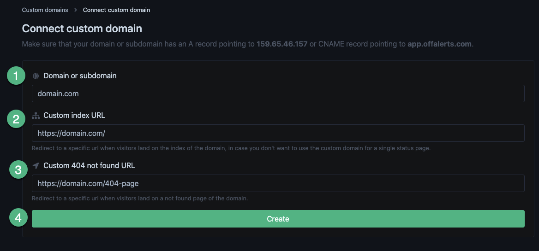Go back to Custom domains breadcrumb
Screen dimensions: 539x251
click(x=45, y=10)
